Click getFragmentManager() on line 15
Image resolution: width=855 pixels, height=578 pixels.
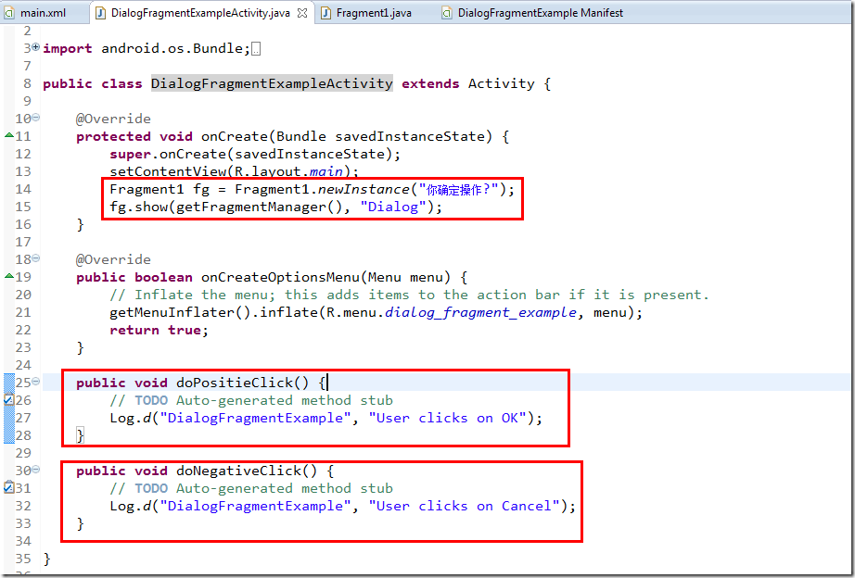(x=259, y=207)
